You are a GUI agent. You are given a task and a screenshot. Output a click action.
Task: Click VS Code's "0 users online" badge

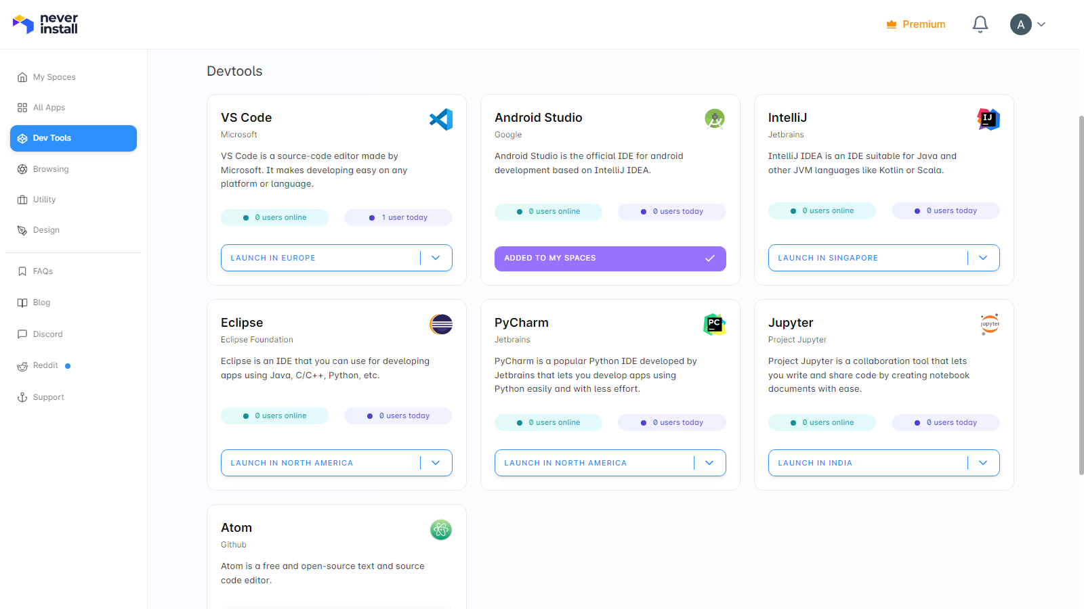click(274, 218)
